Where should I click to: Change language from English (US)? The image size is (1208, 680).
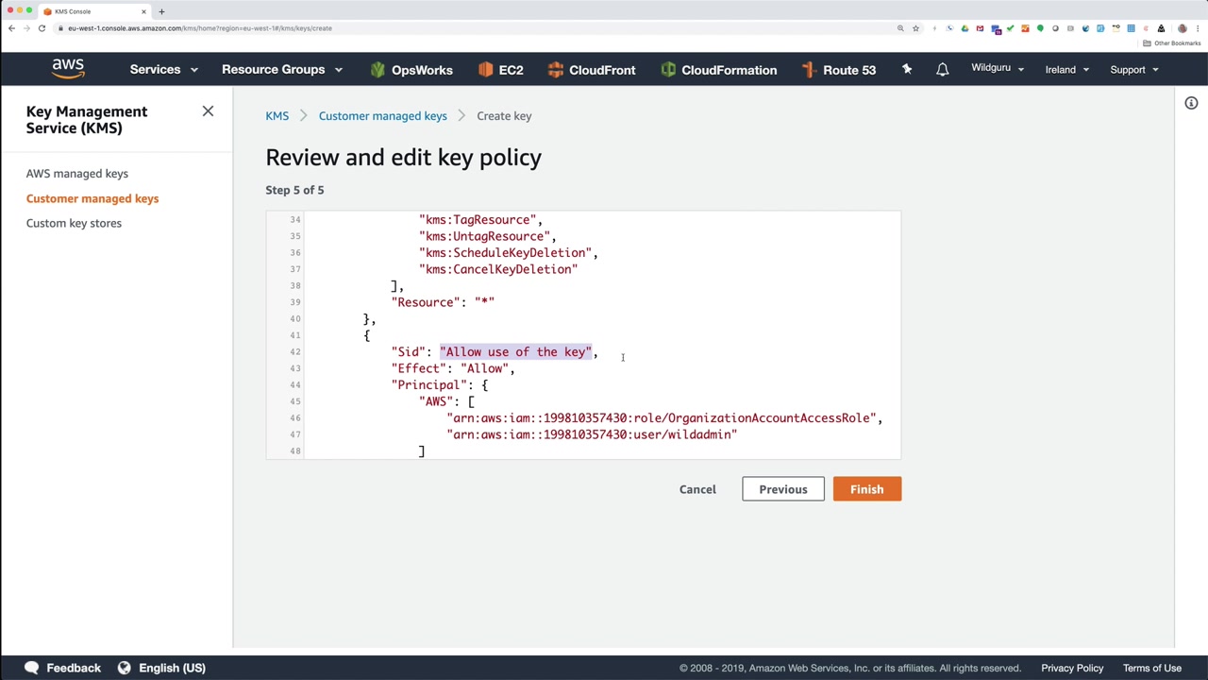pyautogui.click(x=172, y=668)
